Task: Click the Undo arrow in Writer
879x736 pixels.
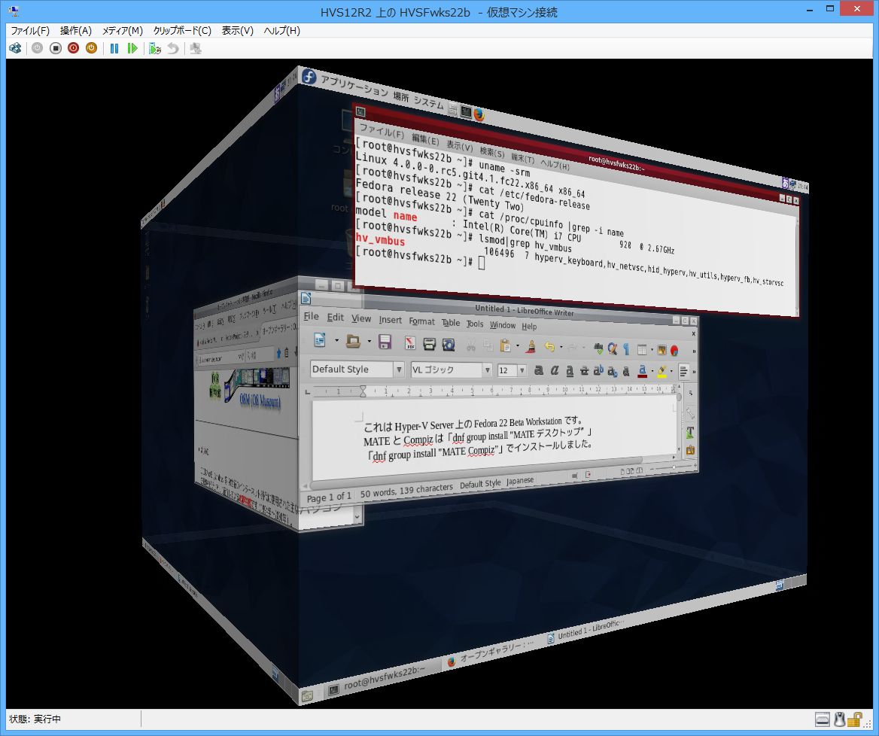Action: [x=549, y=348]
